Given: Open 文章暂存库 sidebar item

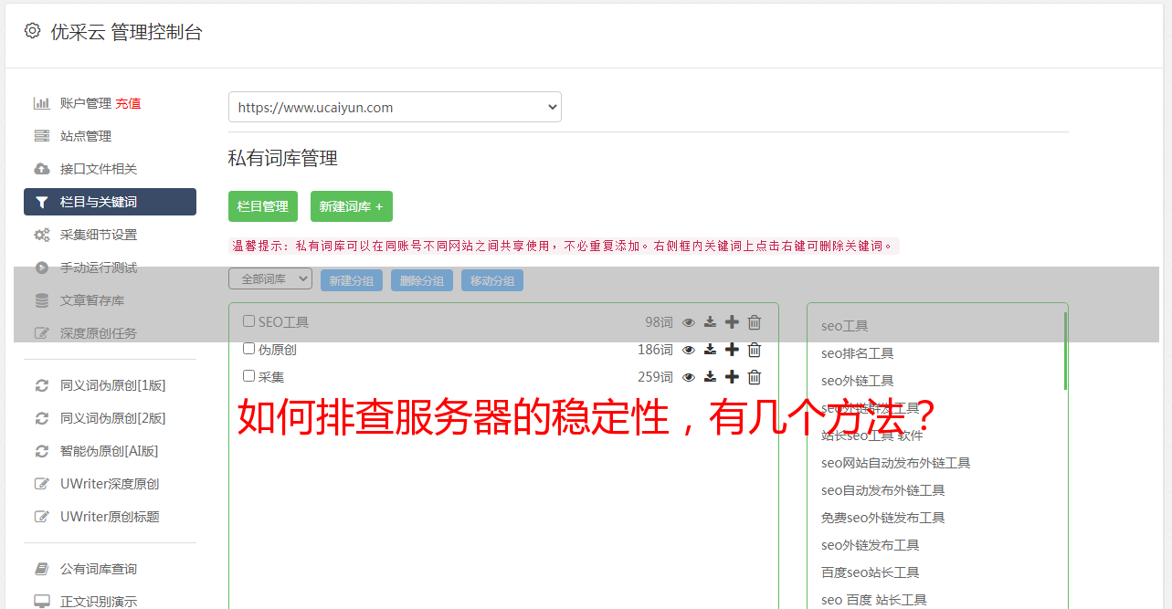Looking at the screenshot, I should tap(92, 300).
